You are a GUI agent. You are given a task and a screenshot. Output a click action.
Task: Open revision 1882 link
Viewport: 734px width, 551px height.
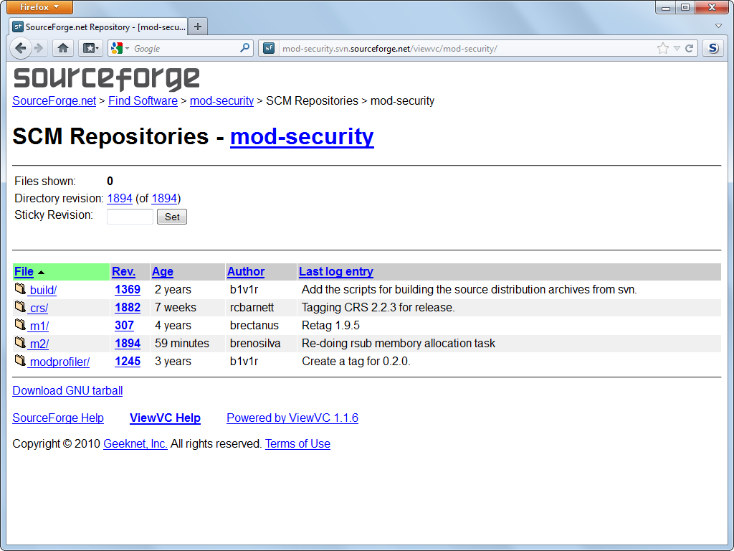[x=128, y=307]
